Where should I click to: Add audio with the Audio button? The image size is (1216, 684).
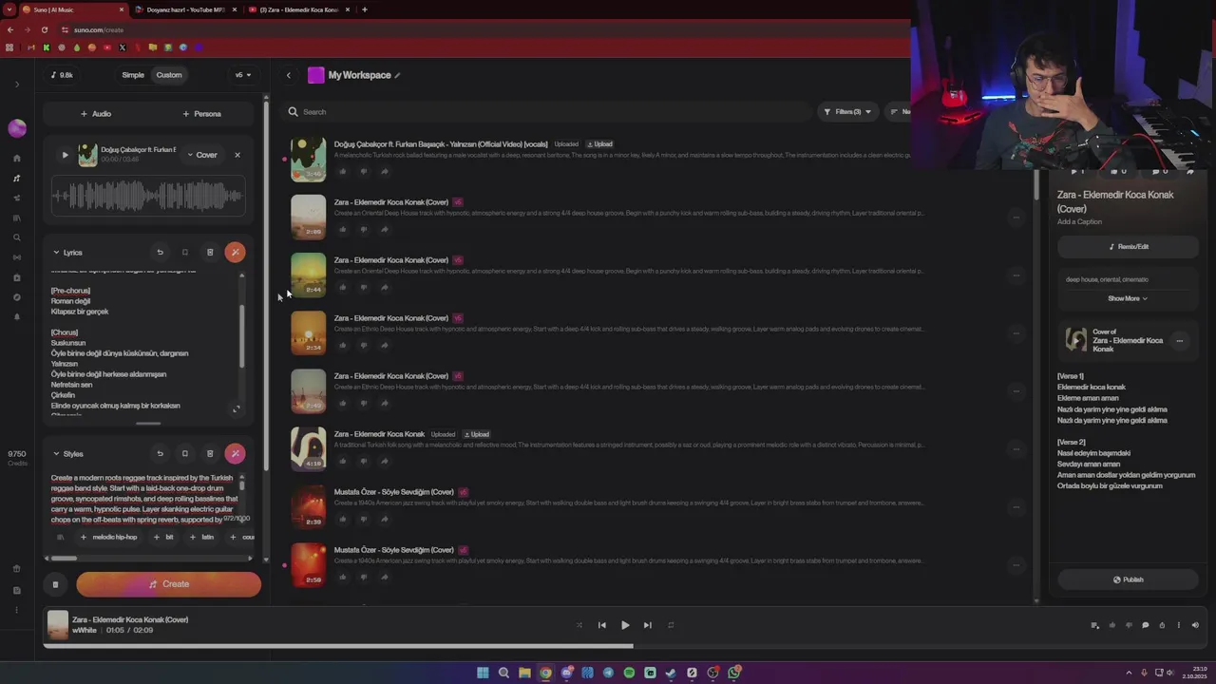pyautogui.click(x=96, y=114)
